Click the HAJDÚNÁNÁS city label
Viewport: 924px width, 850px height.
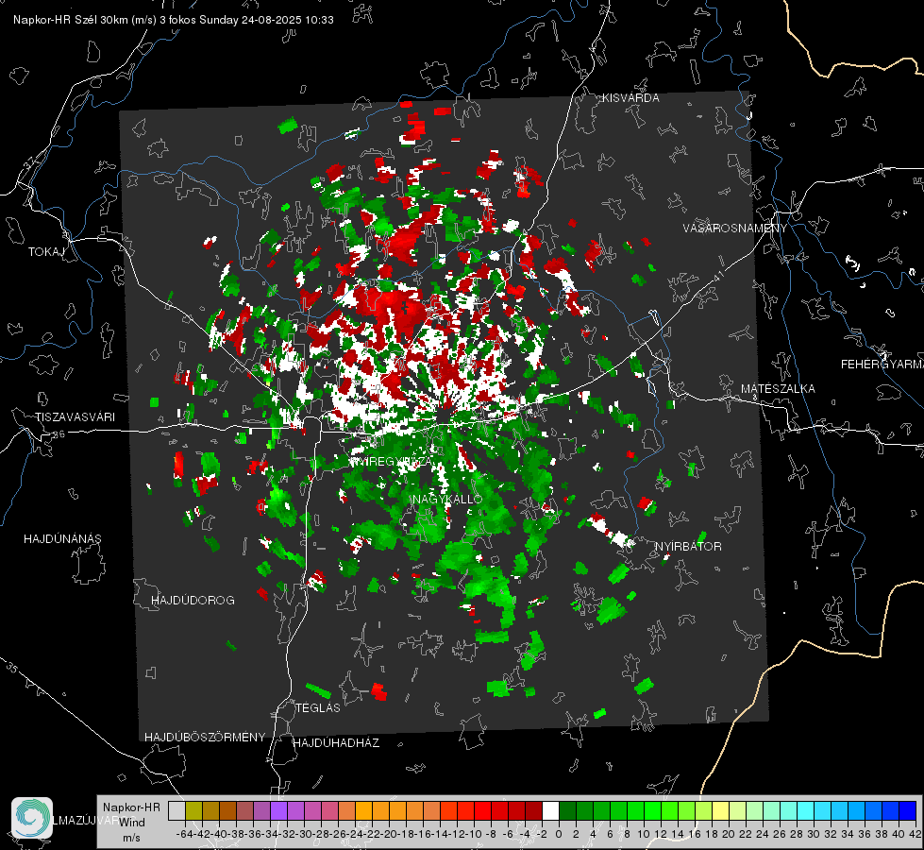tap(62, 539)
